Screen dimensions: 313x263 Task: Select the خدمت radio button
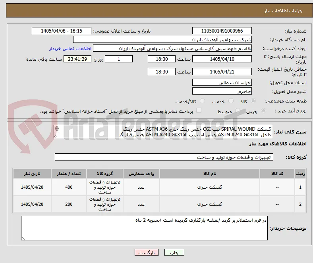[x=231, y=101]
